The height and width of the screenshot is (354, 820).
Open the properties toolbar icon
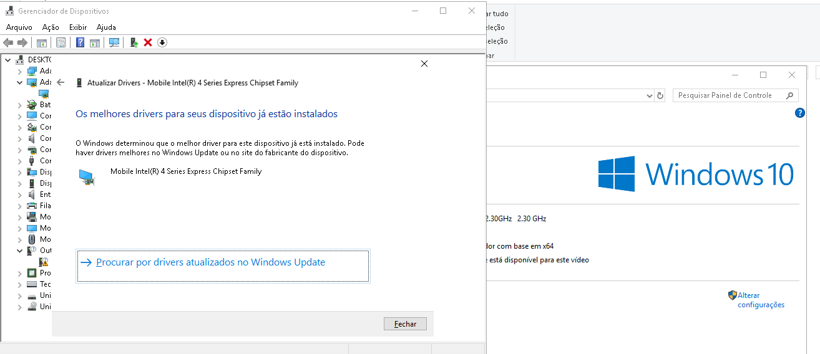61,42
